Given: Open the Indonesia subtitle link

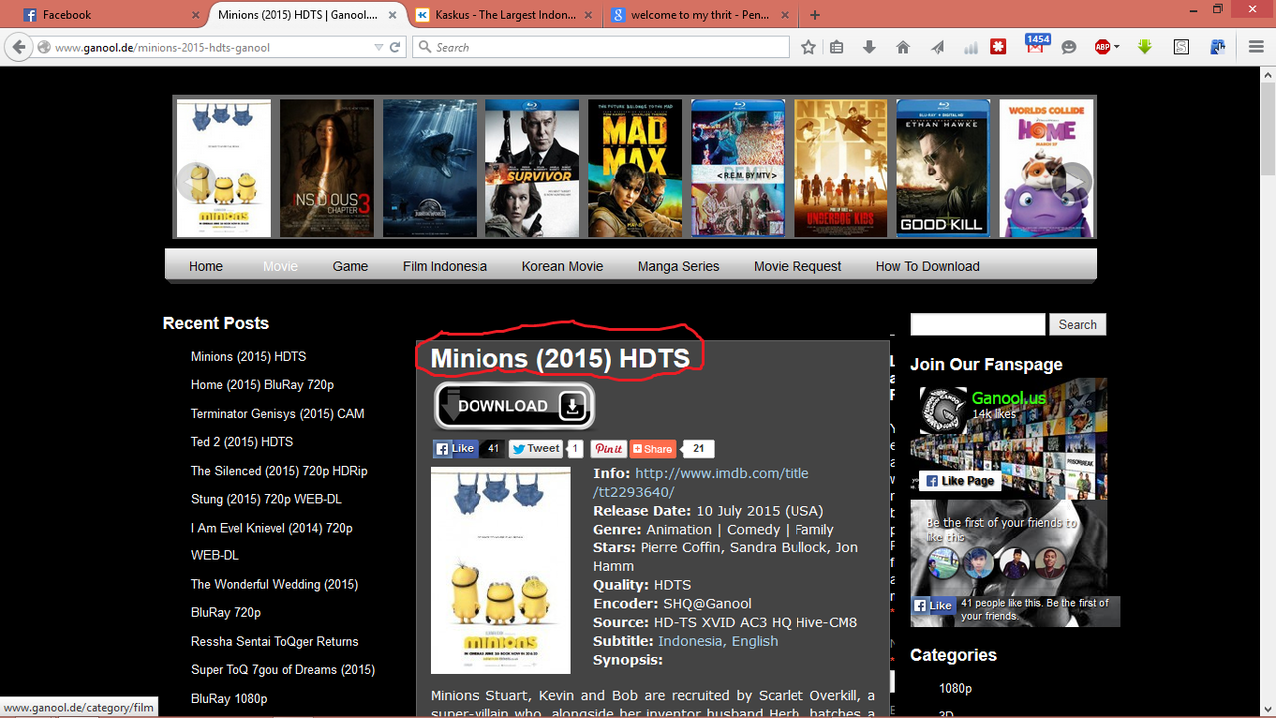Looking at the screenshot, I should point(691,641).
